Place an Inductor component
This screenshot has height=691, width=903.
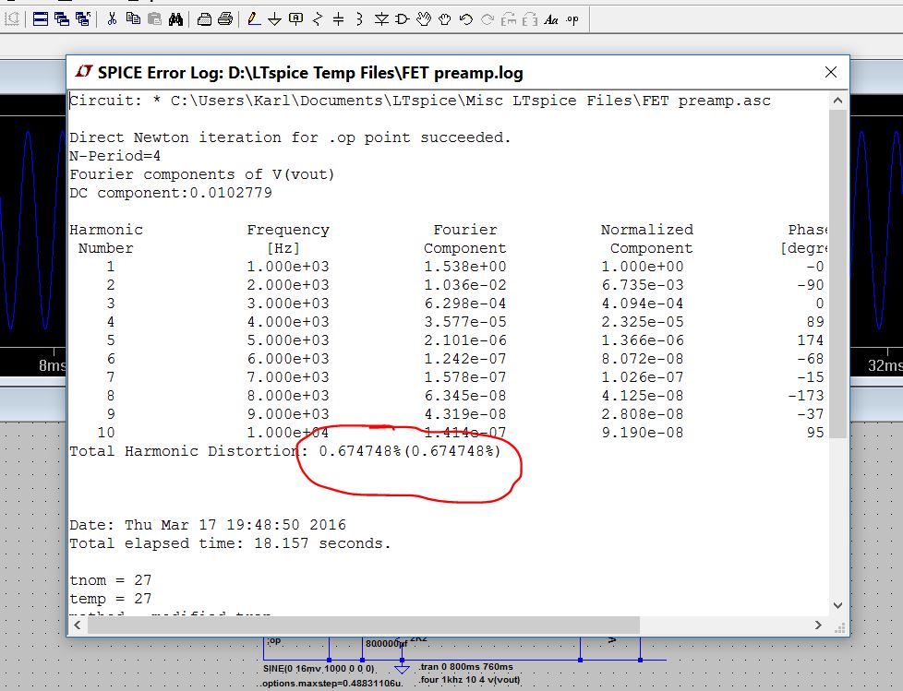coord(359,19)
